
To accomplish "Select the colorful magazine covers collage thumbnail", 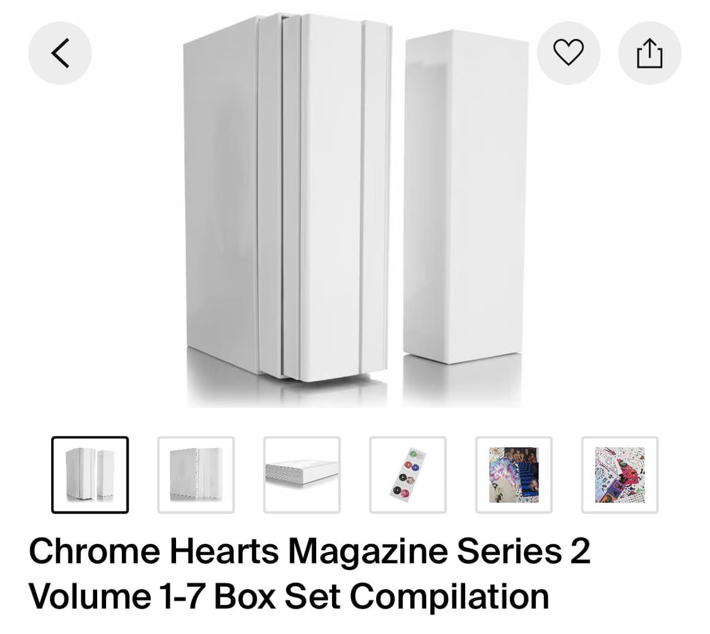I will [514, 474].
